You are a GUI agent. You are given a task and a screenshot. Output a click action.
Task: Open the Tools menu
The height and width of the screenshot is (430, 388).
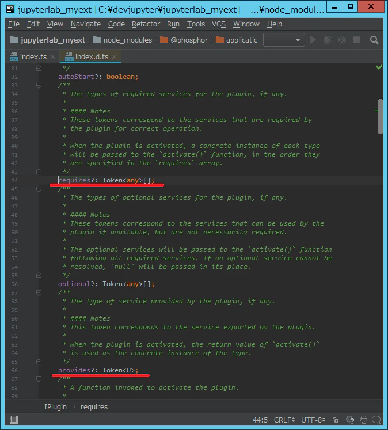click(x=196, y=24)
